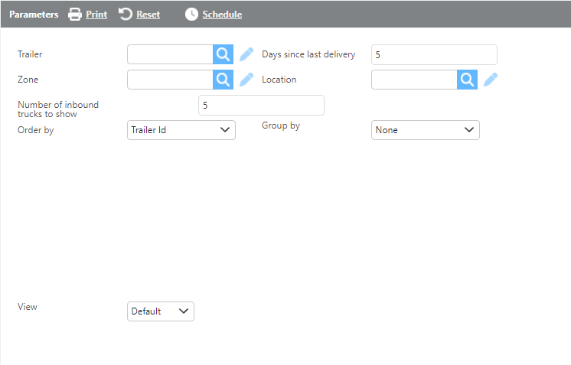
Task: Open the View dropdown set to Default
Action: click(x=160, y=311)
